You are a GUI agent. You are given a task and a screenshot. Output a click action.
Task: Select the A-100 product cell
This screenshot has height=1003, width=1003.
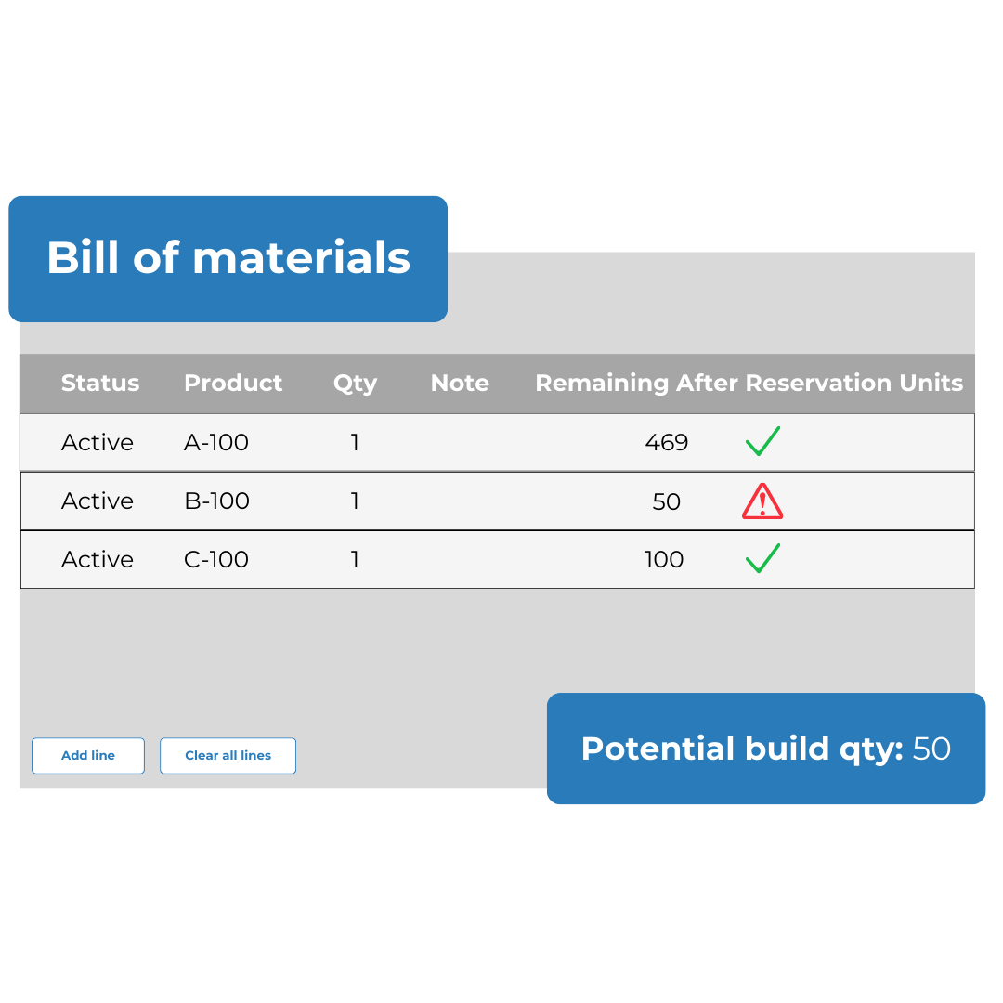[216, 442]
